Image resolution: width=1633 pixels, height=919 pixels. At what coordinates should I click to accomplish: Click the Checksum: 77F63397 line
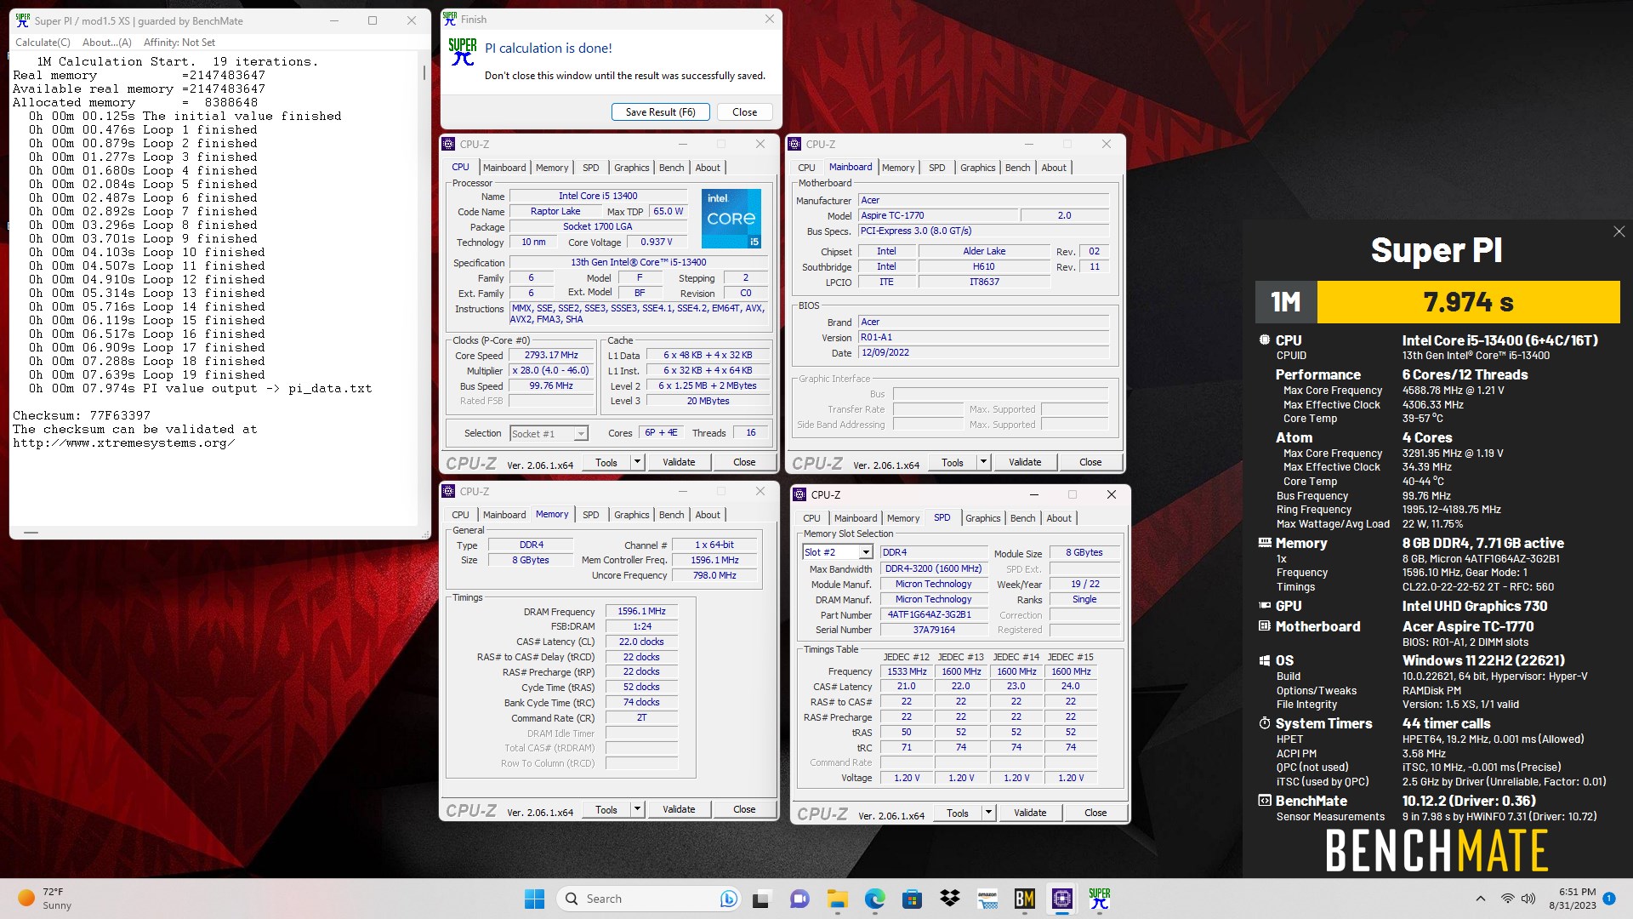click(82, 416)
